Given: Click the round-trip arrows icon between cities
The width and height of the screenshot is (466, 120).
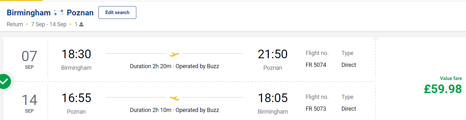Looking at the screenshot, I should (59, 13).
